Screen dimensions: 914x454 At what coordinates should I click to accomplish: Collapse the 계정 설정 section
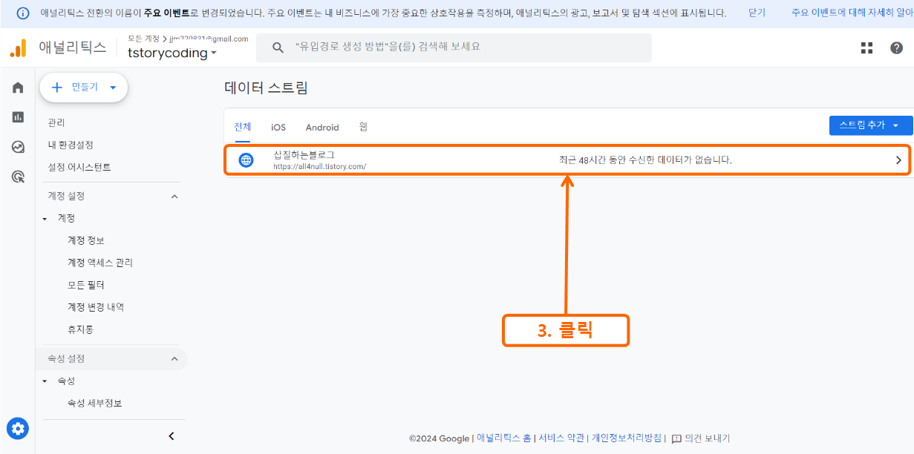click(174, 195)
